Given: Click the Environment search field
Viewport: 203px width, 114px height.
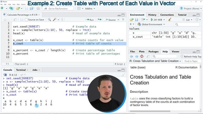Looking at the screenshot, I should point(187,24).
